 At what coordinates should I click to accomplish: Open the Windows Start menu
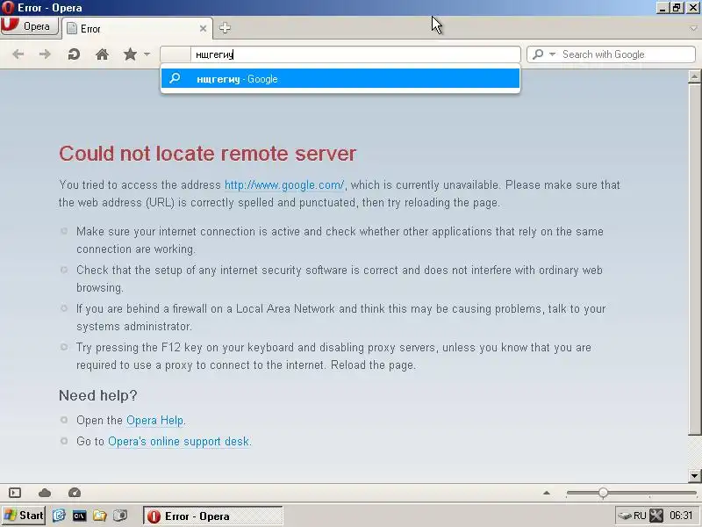click(24, 516)
